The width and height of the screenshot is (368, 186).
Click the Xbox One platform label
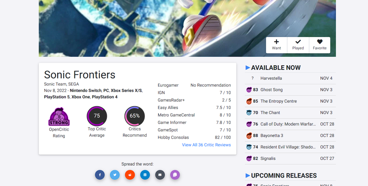point(81,97)
